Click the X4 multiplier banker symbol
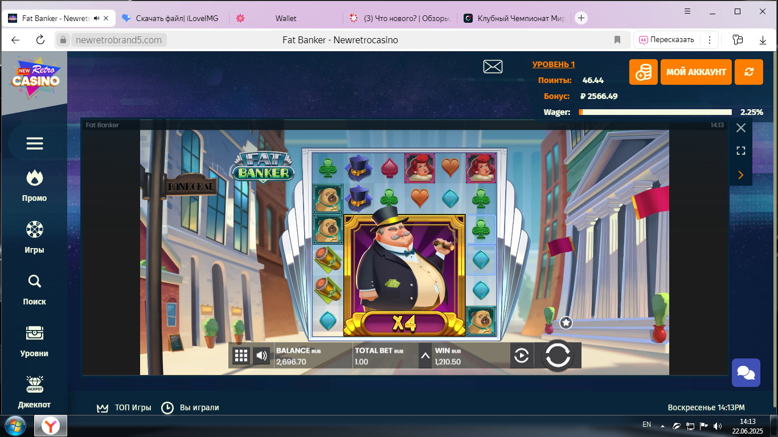The width and height of the screenshot is (778, 437). point(405,275)
